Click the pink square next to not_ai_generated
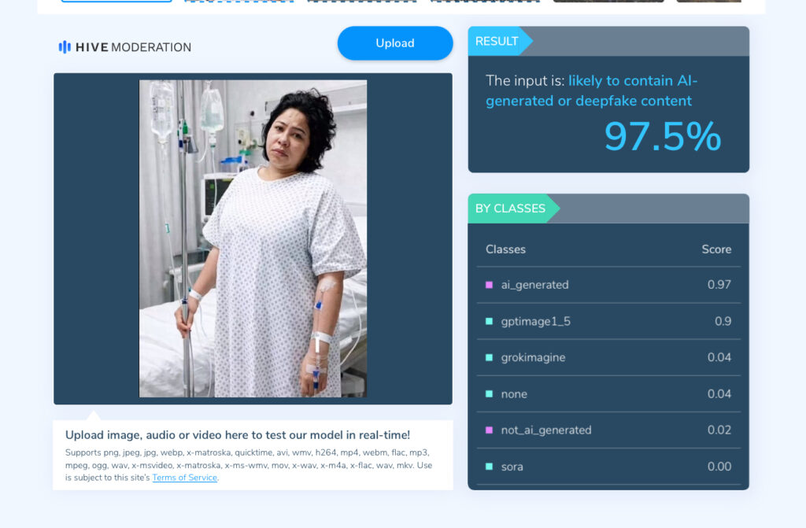 coord(490,430)
